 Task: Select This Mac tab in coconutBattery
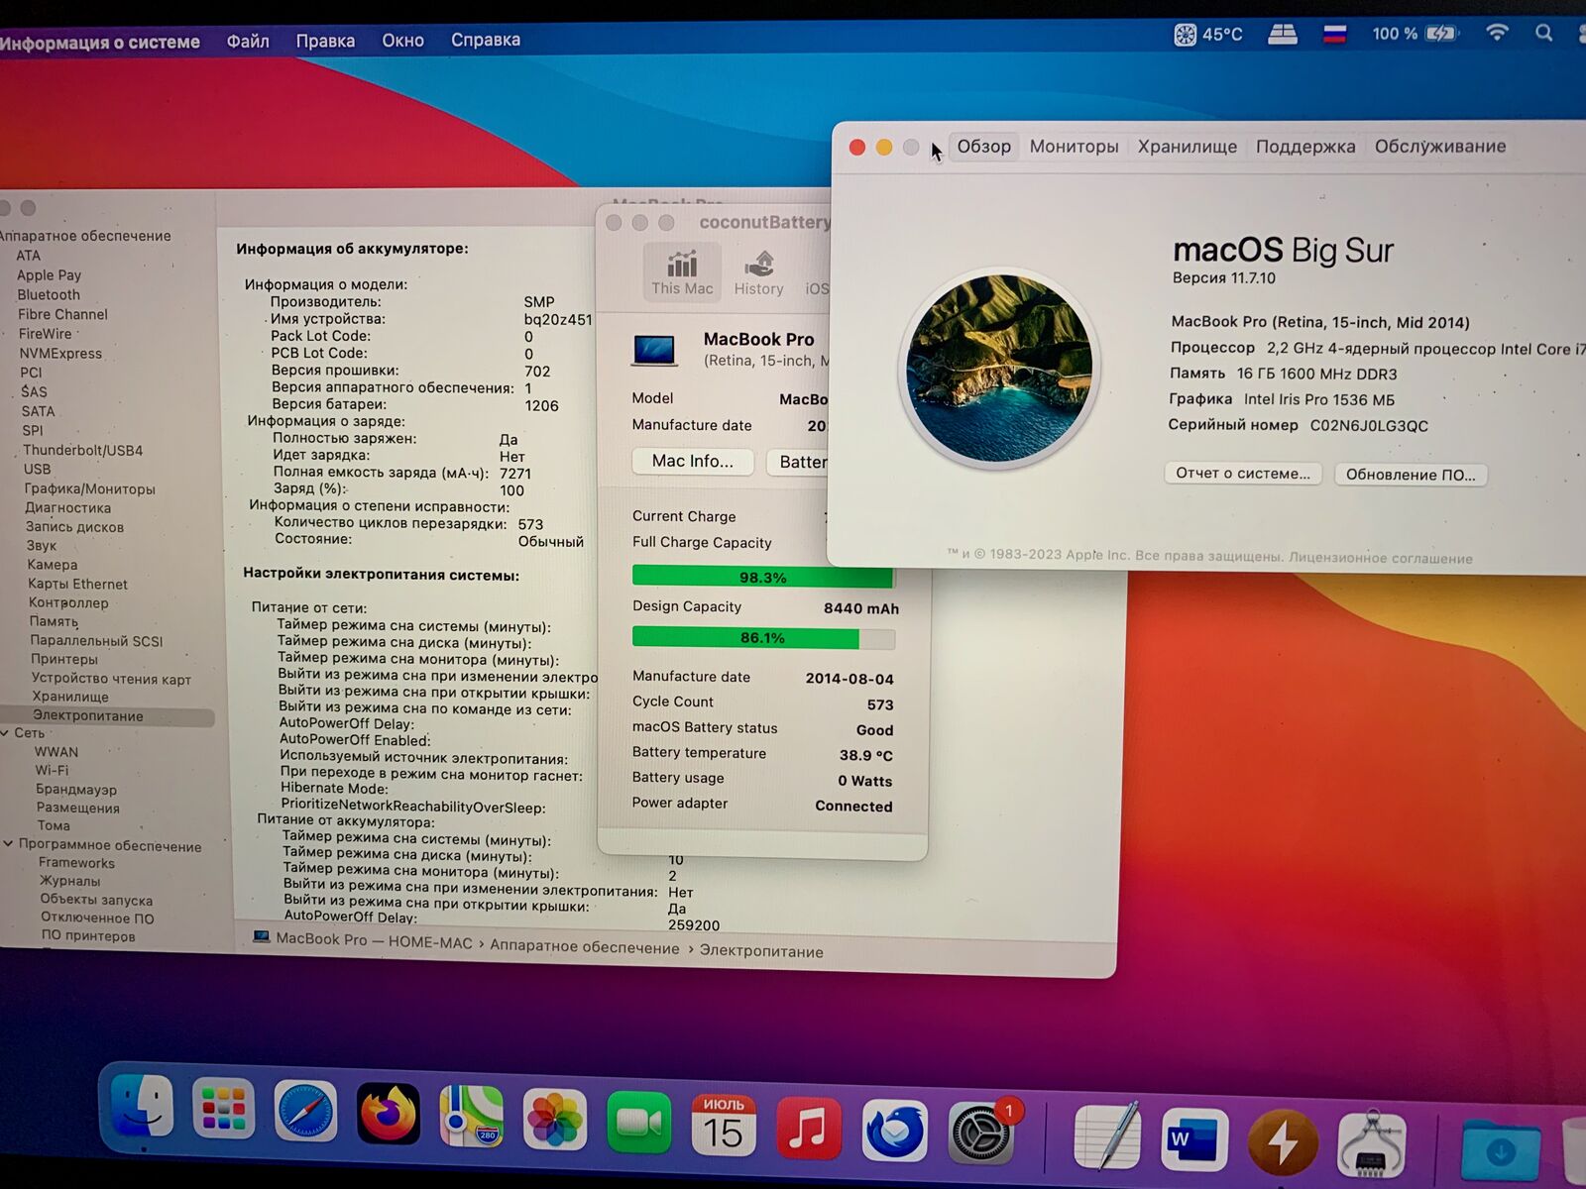682,272
